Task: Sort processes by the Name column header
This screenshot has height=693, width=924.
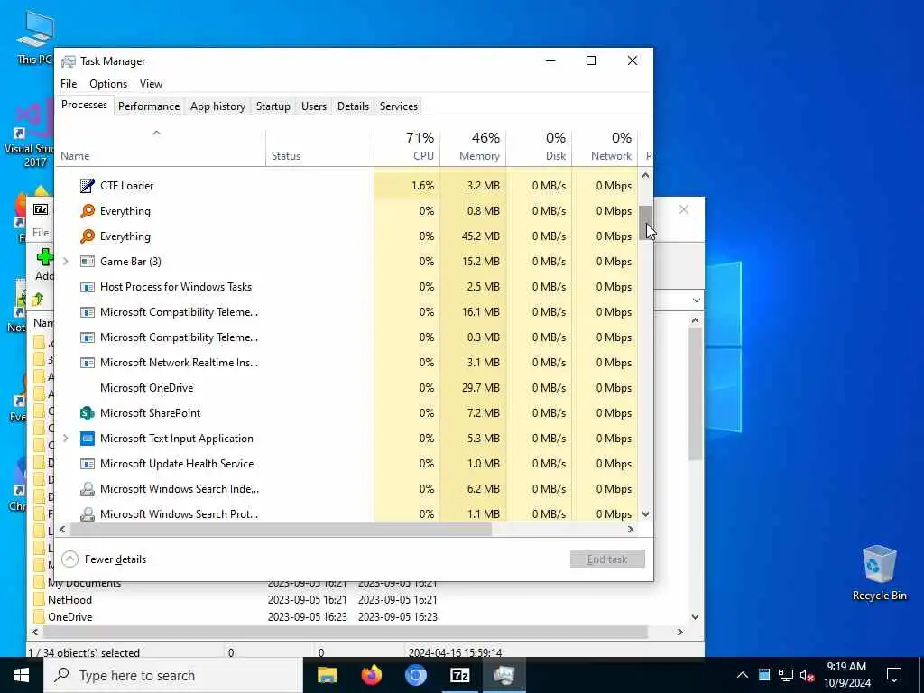Action: (161, 147)
